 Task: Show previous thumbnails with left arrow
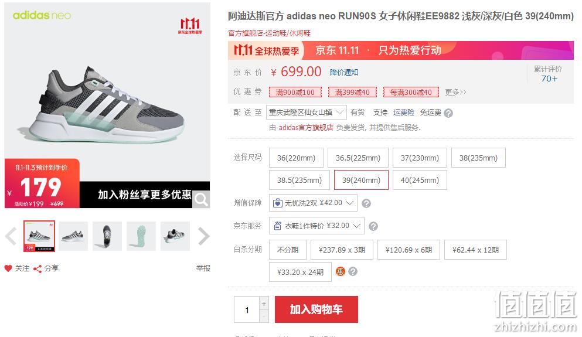pos(11,236)
